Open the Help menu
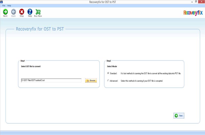 coord(9,6)
